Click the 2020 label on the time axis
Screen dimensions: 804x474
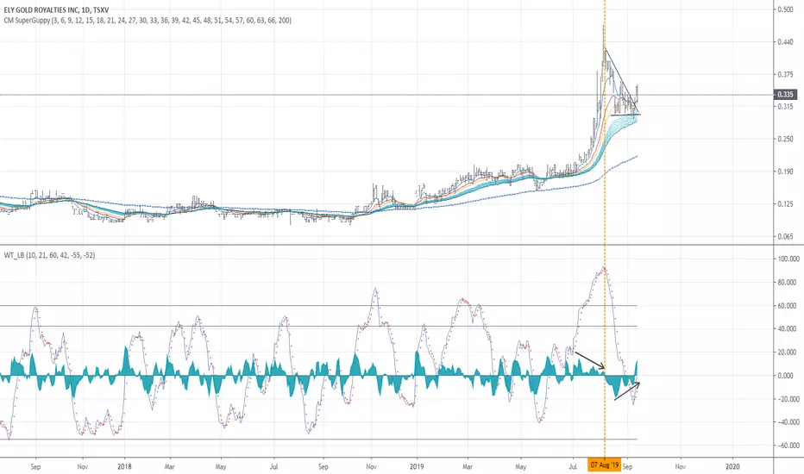(x=732, y=466)
